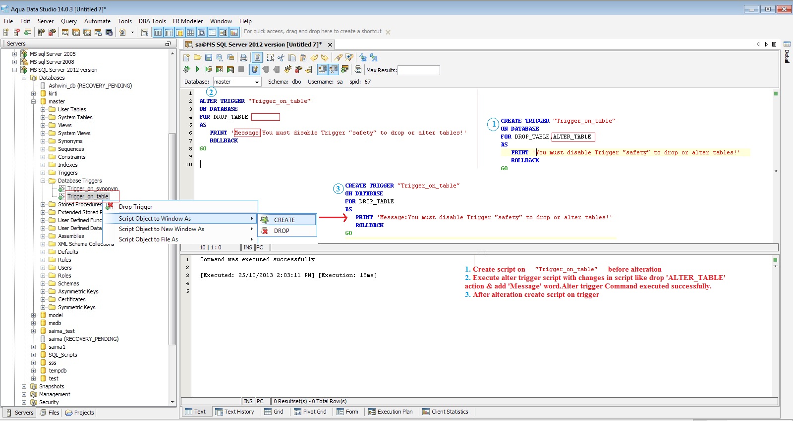The width and height of the screenshot is (793, 421).
Task: Click the Cut scissors icon
Action: click(281, 58)
